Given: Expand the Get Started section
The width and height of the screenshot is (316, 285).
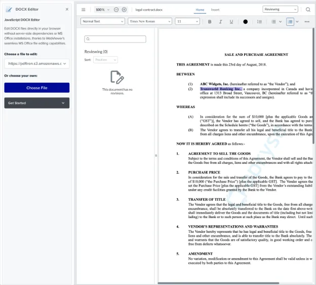Looking at the screenshot, I should [37, 103].
